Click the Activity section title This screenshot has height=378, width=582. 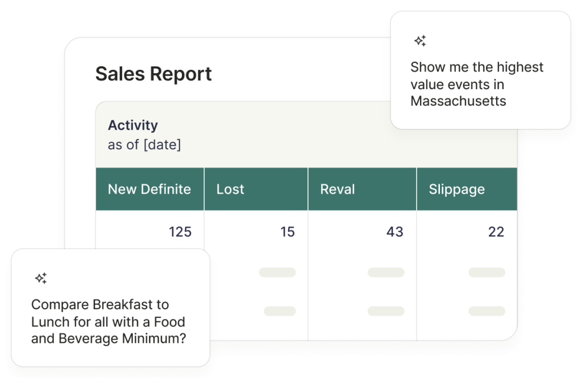[133, 125]
